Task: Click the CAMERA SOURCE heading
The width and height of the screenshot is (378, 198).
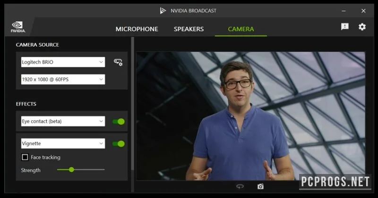Action: [37, 45]
